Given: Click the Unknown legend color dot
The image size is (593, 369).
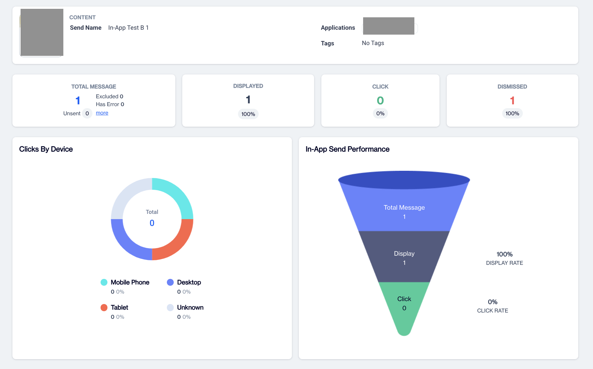Looking at the screenshot, I should click(170, 308).
